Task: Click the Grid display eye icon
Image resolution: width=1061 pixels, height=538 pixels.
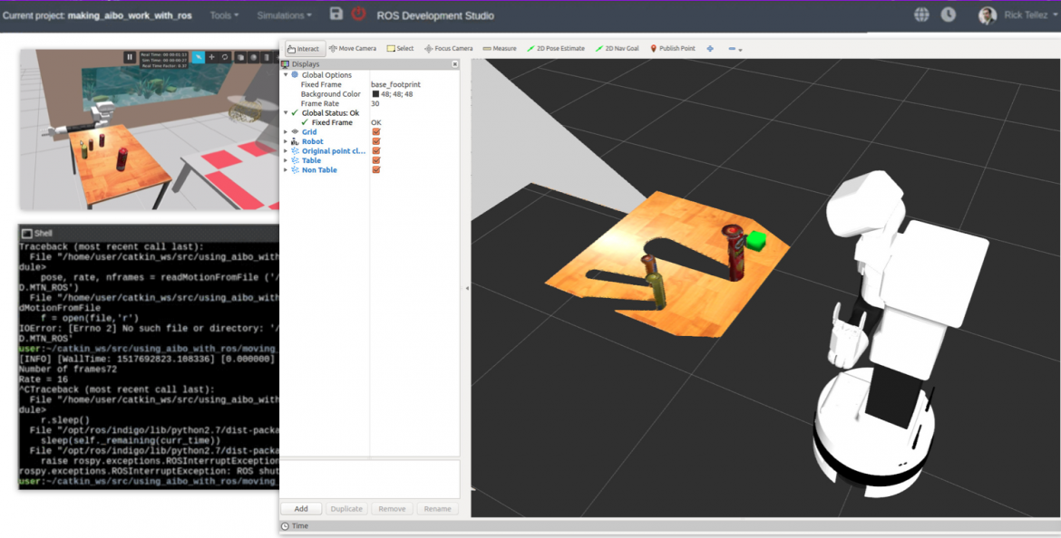Action: [295, 132]
